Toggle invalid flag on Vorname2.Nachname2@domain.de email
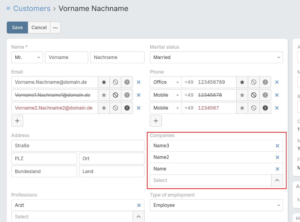Viewport: 300px width, 222px height. coord(127,108)
